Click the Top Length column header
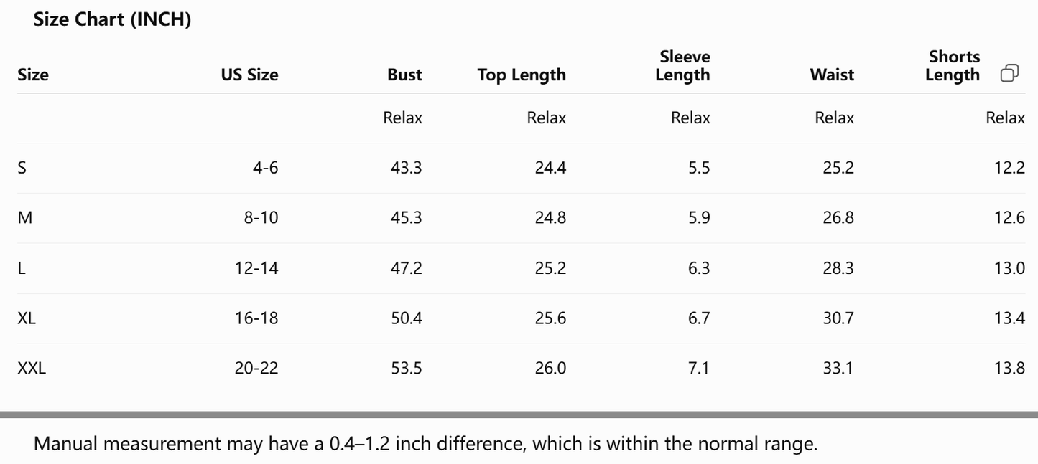1038x464 pixels. (x=522, y=75)
